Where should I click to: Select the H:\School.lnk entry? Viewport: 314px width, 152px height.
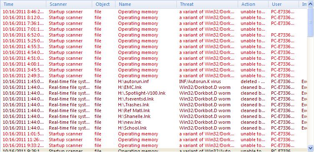coord(154,128)
